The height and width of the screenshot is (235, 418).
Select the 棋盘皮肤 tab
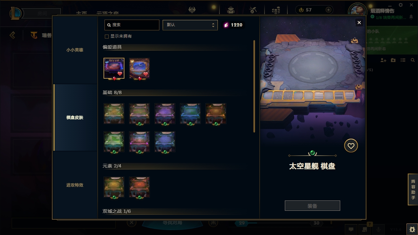pos(75,117)
